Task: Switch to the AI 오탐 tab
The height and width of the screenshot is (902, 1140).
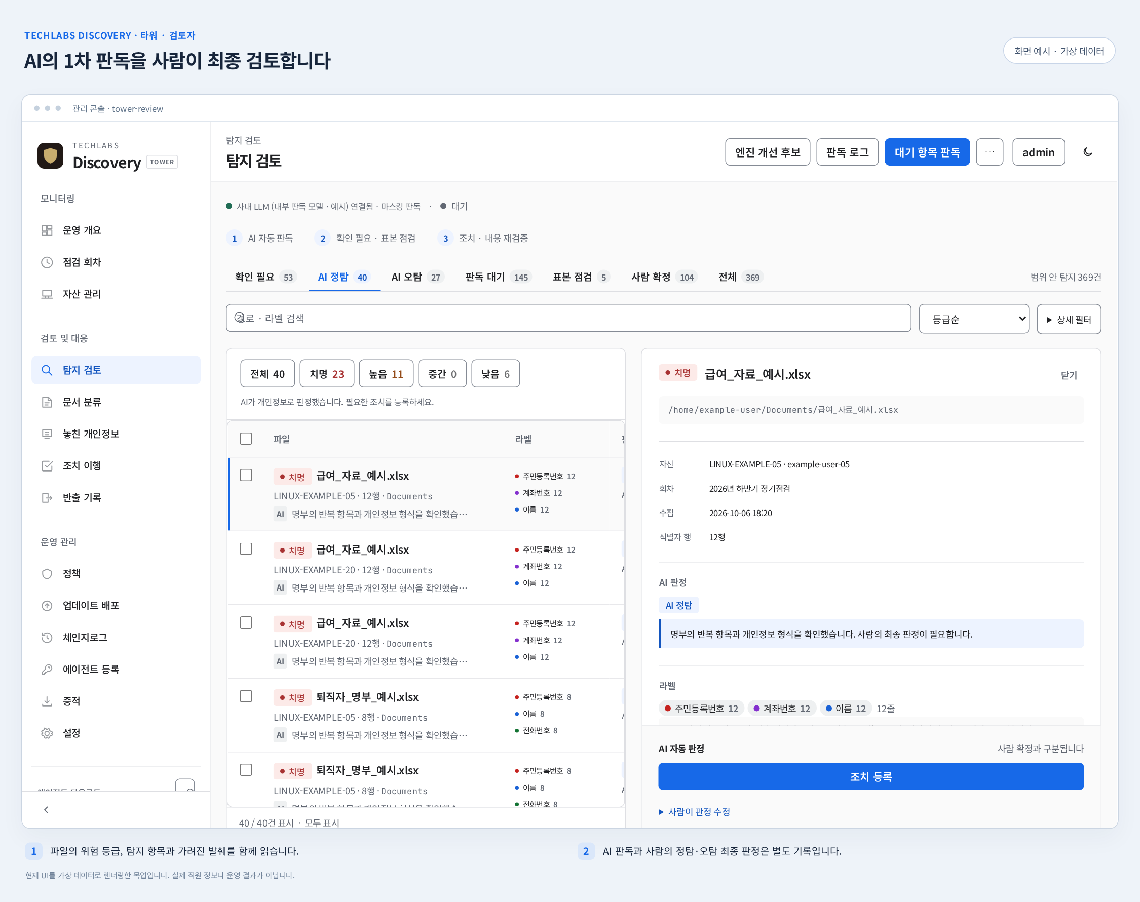Action: pyautogui.click(x=417, y=277)
